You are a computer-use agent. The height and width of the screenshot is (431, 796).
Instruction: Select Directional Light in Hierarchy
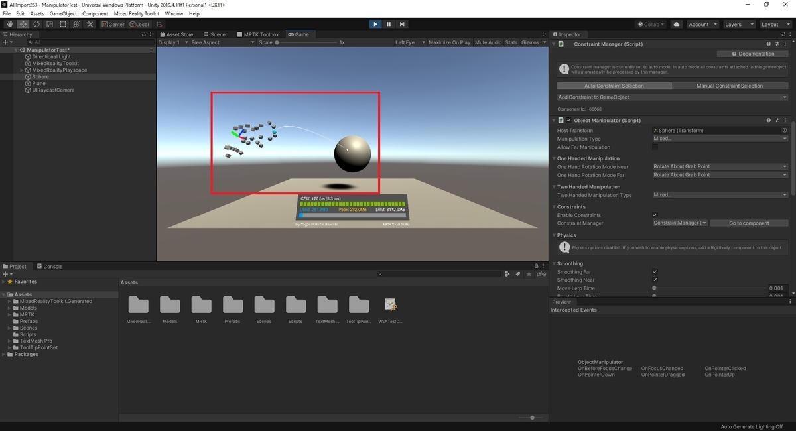click(x=51, y=56)
